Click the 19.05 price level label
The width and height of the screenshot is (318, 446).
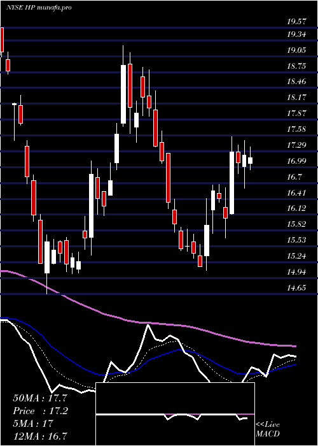click(297, 50)
